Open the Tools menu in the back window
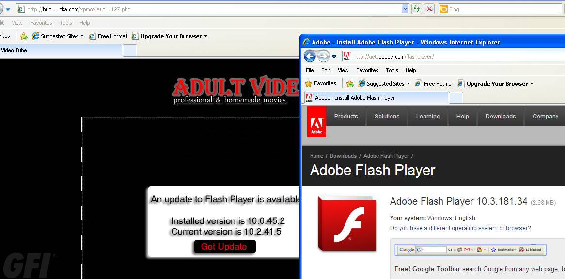The image size is (565, 279). (66, 23)
